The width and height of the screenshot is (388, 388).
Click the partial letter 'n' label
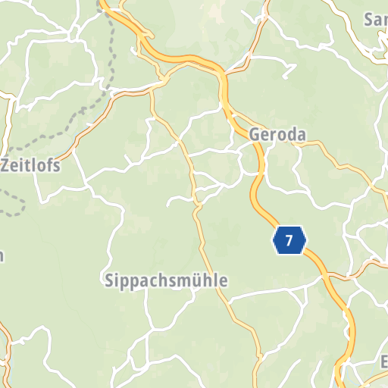[2, 255]
